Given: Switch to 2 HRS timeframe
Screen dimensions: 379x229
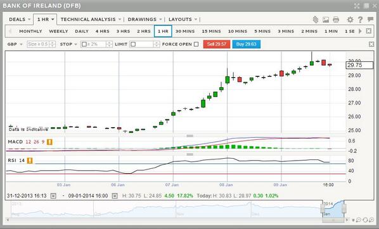Looking at the screenshot, I should pyautogui.click(x=144, y=31).
